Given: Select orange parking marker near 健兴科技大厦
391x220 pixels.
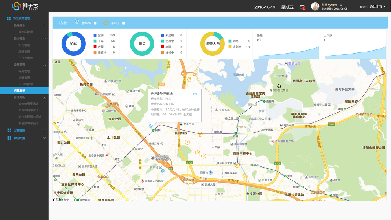Looking at the screenshot, I should point(237,165).
